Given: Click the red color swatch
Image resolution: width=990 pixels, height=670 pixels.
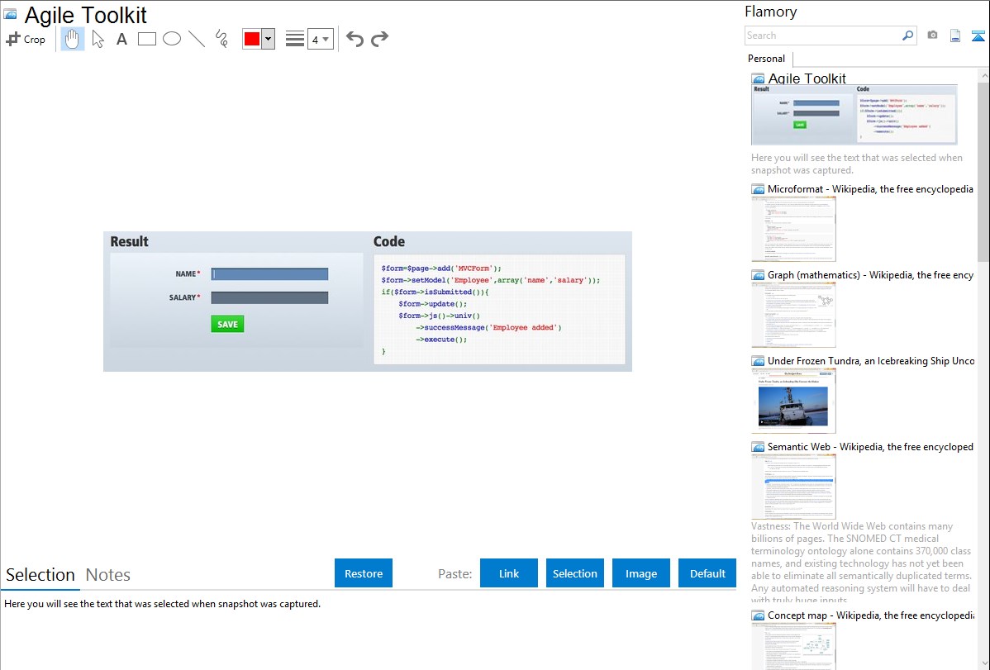Looking at the screenshot, I should tap(252, 39).
